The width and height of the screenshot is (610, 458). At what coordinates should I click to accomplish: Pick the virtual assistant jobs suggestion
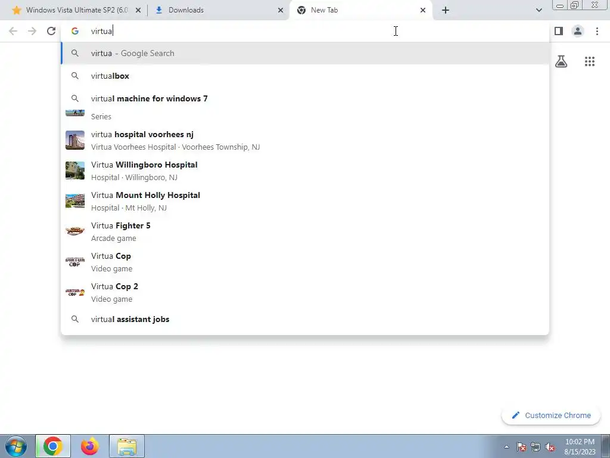(x=305, y=320)
